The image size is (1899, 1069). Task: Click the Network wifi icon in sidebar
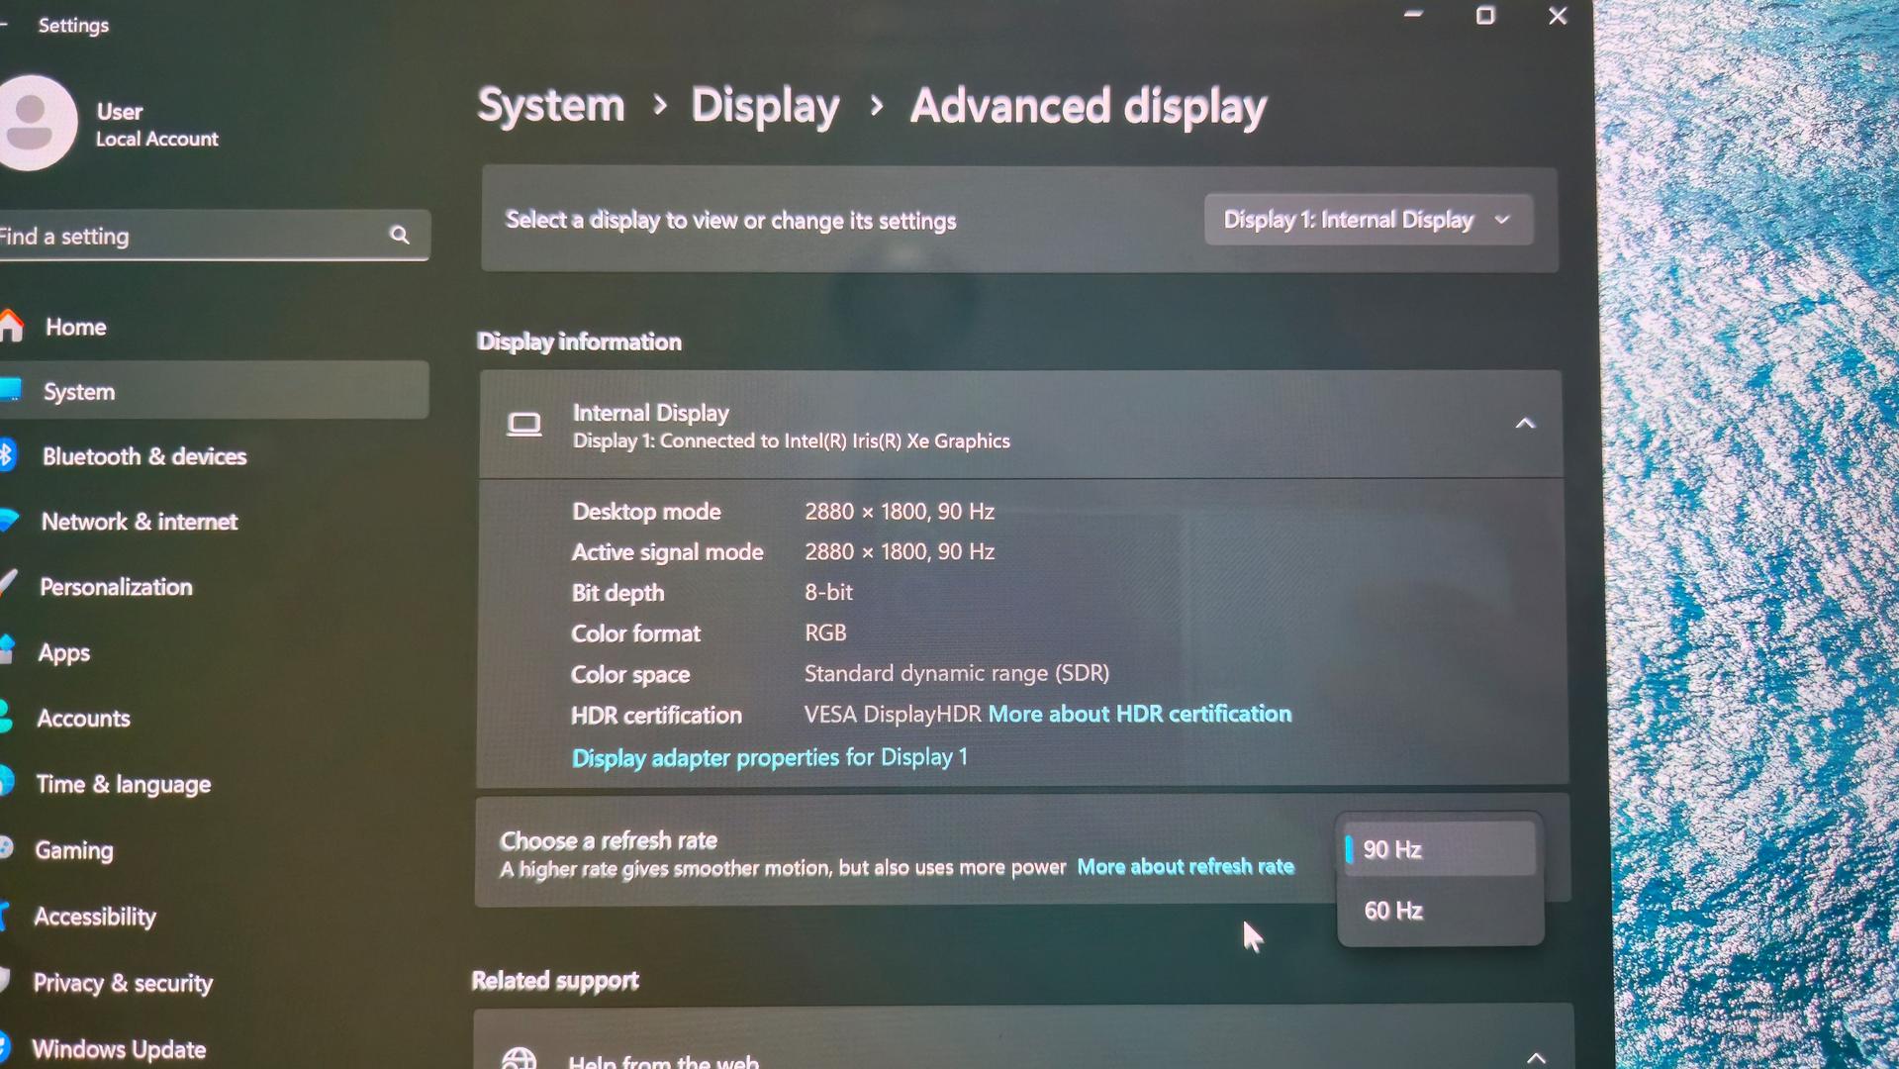(x=8, y=521)
